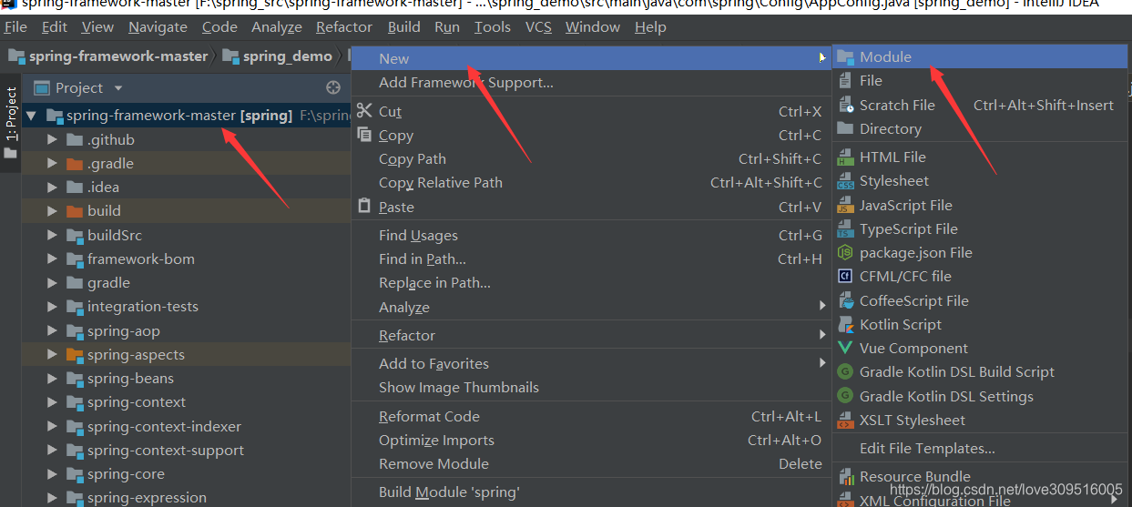Click the CFML/CFC file icon
The image size is (1132, 507).
(x=844, y=276)
